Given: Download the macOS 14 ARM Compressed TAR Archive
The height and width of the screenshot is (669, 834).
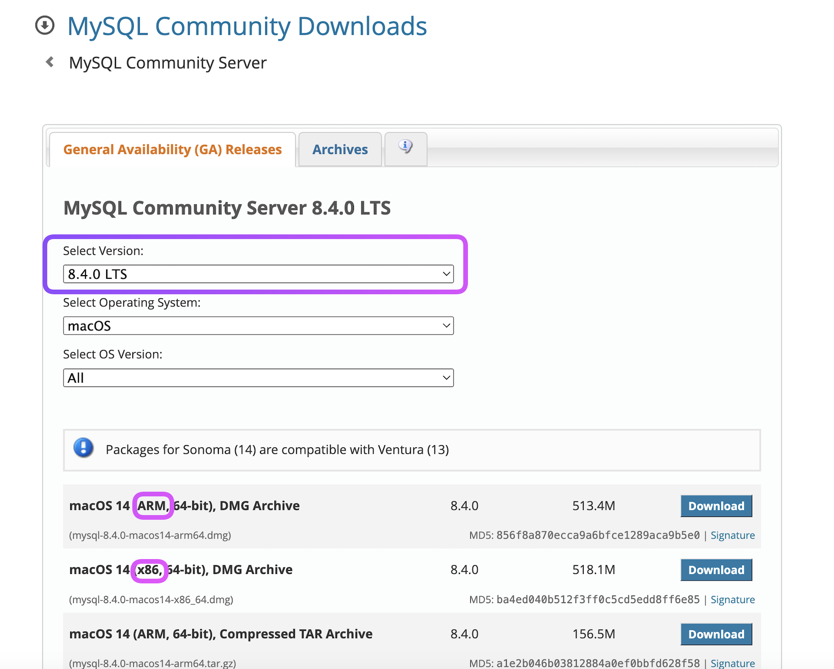Looking at the screenshot, I should click(716, 634).
